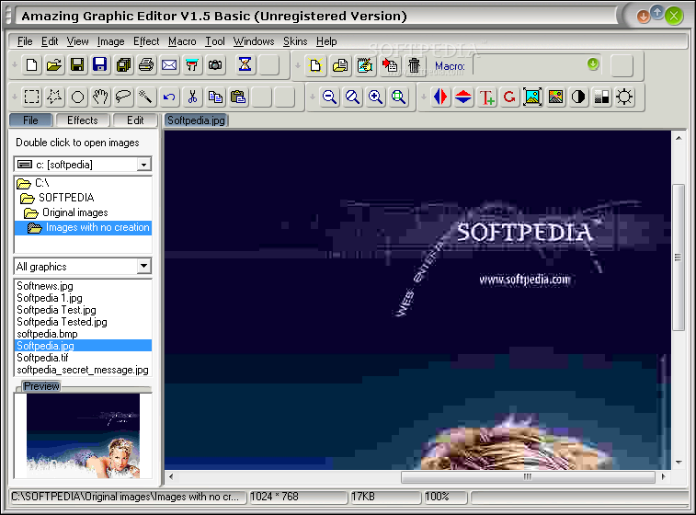The height and width of the screenshot is (515, 696).
Task: Click the camera screen capture icon
Action: (x=215, y=65)
